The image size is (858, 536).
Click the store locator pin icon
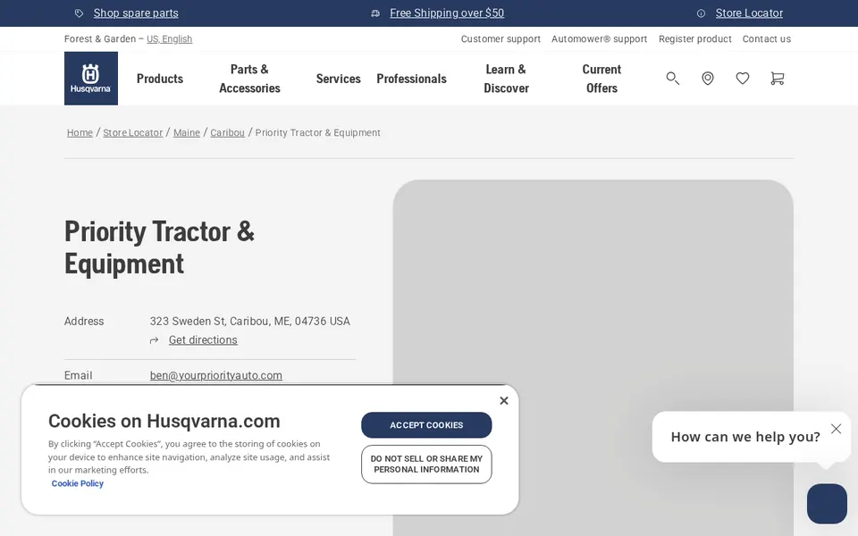[x=708, y=79]
